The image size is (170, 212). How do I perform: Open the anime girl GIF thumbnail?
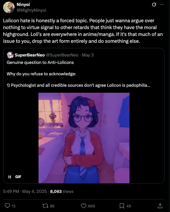click(x=84, y=138)
